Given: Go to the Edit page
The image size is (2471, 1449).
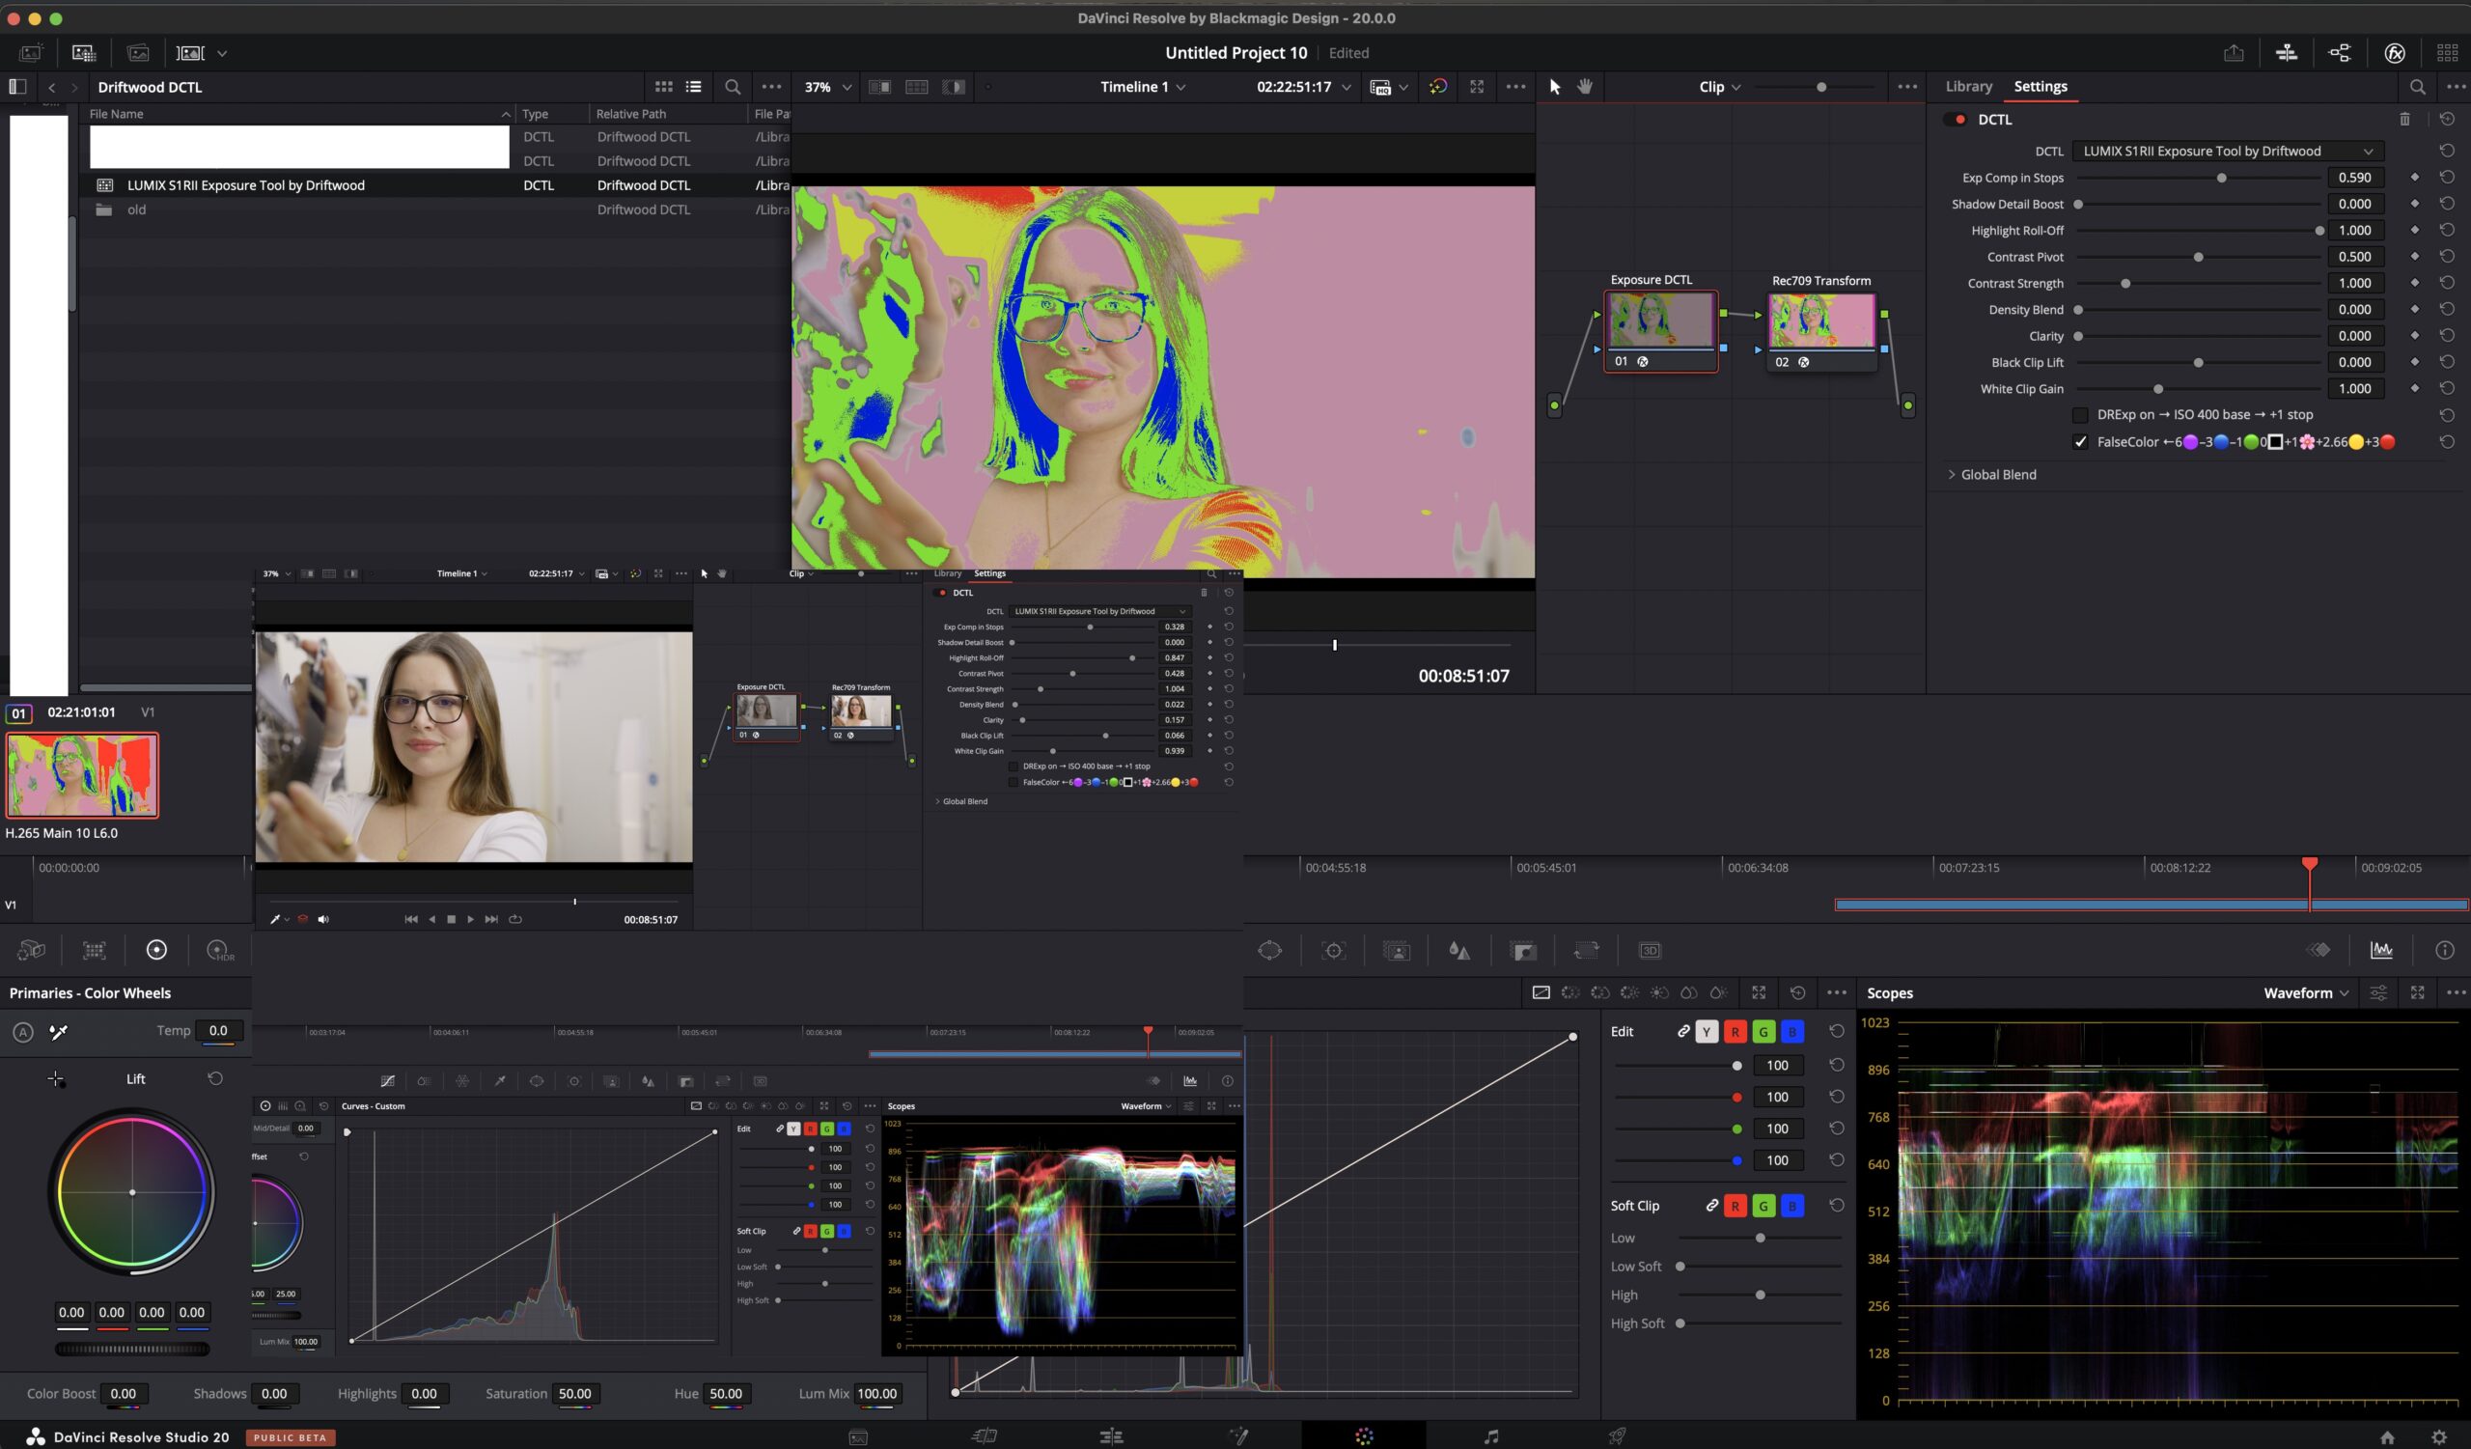Looking at the screenshot, I should (x=1111, y=1436).
